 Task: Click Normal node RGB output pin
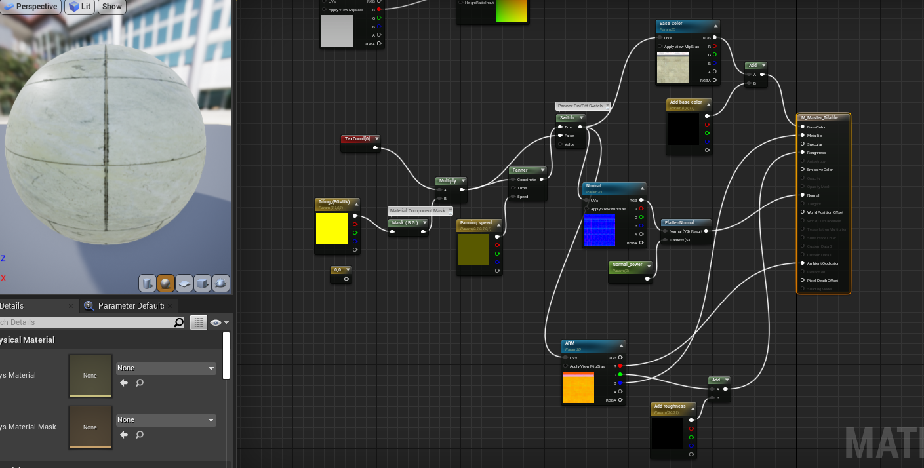641,201
